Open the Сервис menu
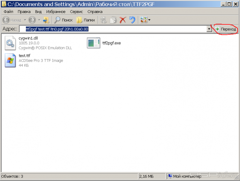 pos(76,12)
